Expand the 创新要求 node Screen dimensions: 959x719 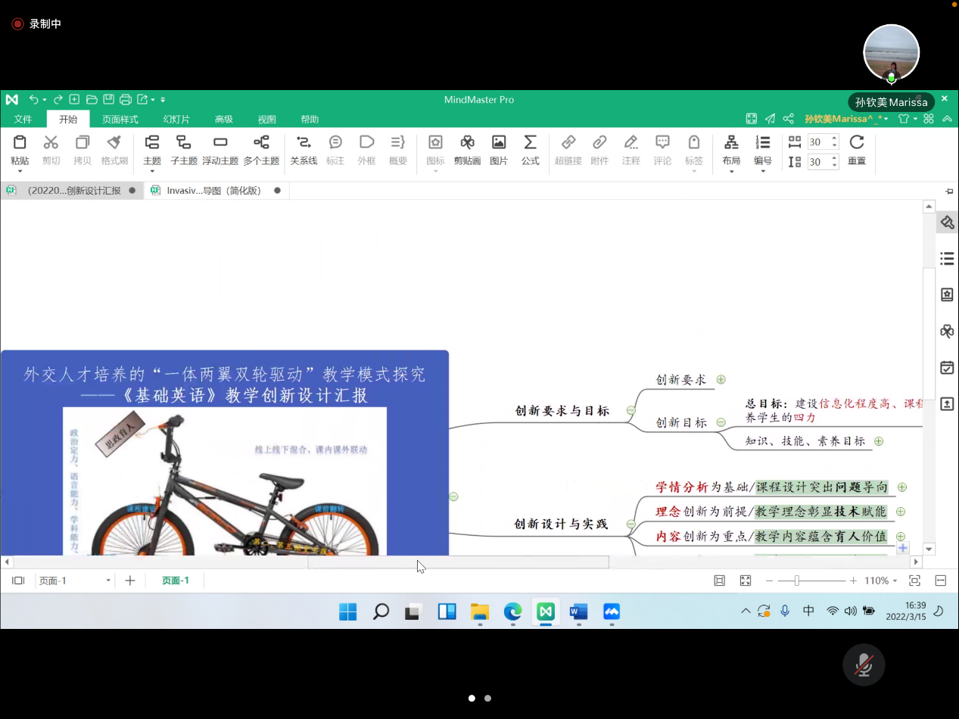(721, 380)
